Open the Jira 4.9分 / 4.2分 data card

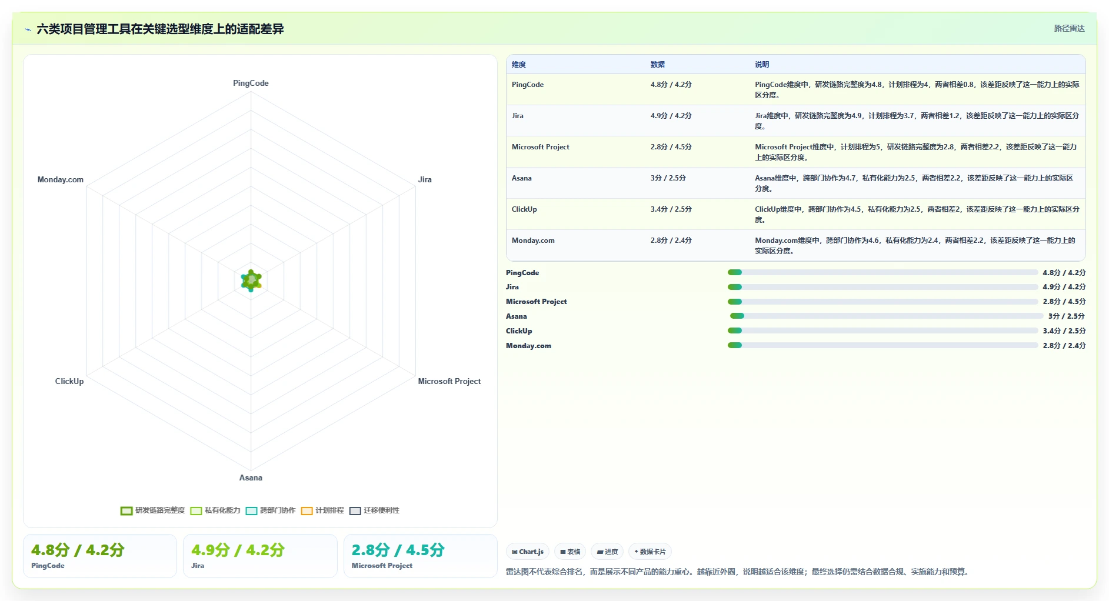tap(260, 556)
